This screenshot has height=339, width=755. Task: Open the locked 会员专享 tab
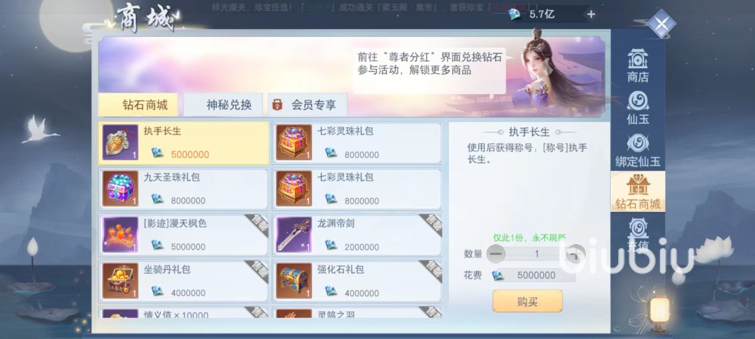click(307, 105)
